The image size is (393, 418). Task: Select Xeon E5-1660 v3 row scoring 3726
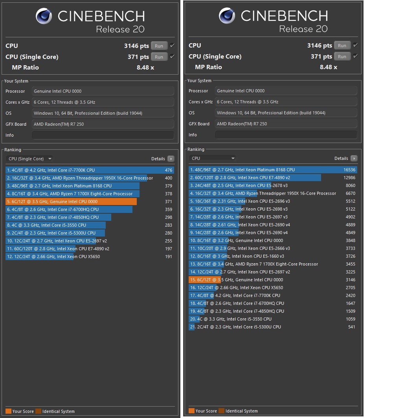pos(273,256)
